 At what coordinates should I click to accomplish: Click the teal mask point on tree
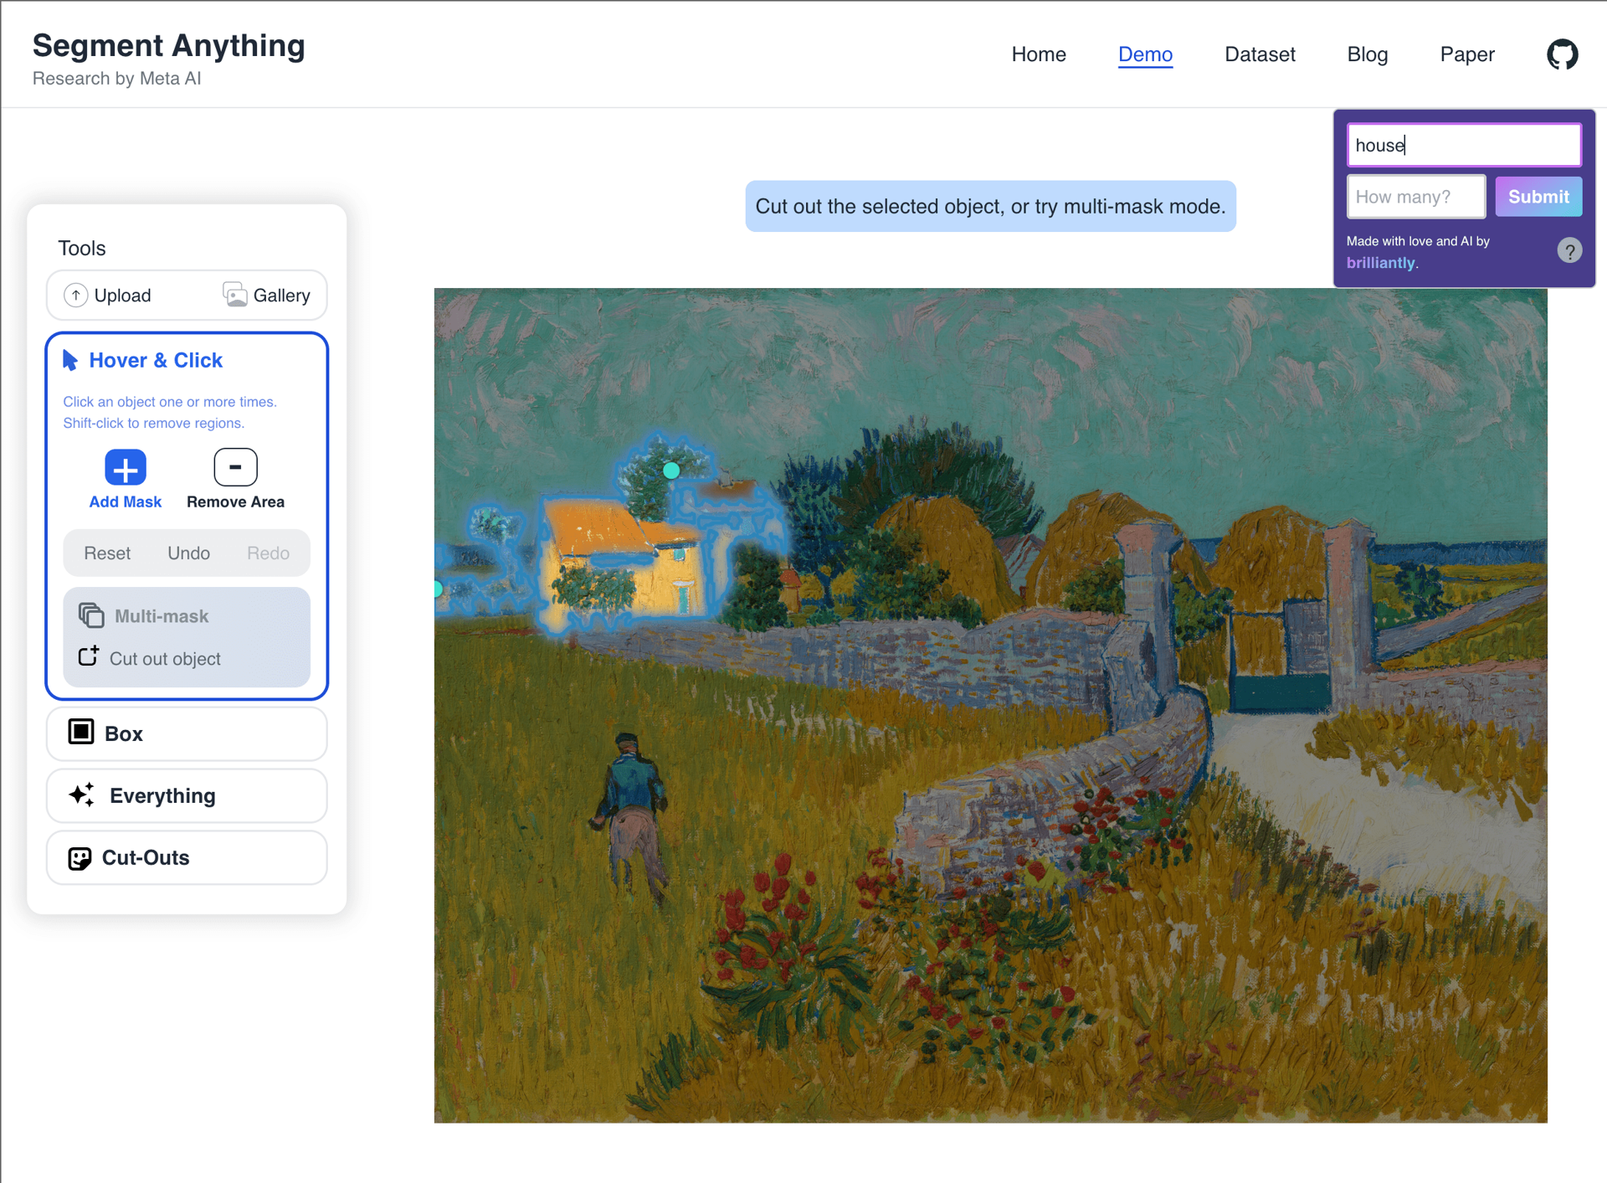click(671, 471)
